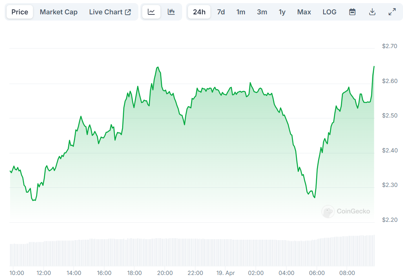The width and height of the screenshot is (403, 280).
Task: Enable LOG scale on chart
Action: (x=329, y=12)
